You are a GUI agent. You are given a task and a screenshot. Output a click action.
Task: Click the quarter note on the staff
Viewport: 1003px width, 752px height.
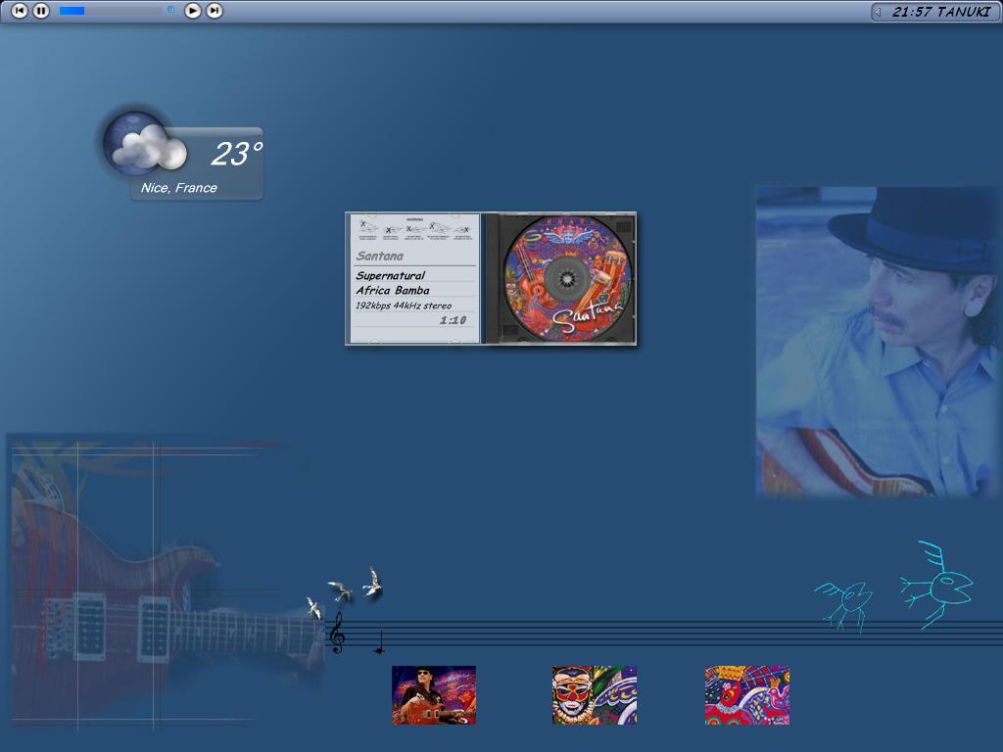(x=380, y=642)
